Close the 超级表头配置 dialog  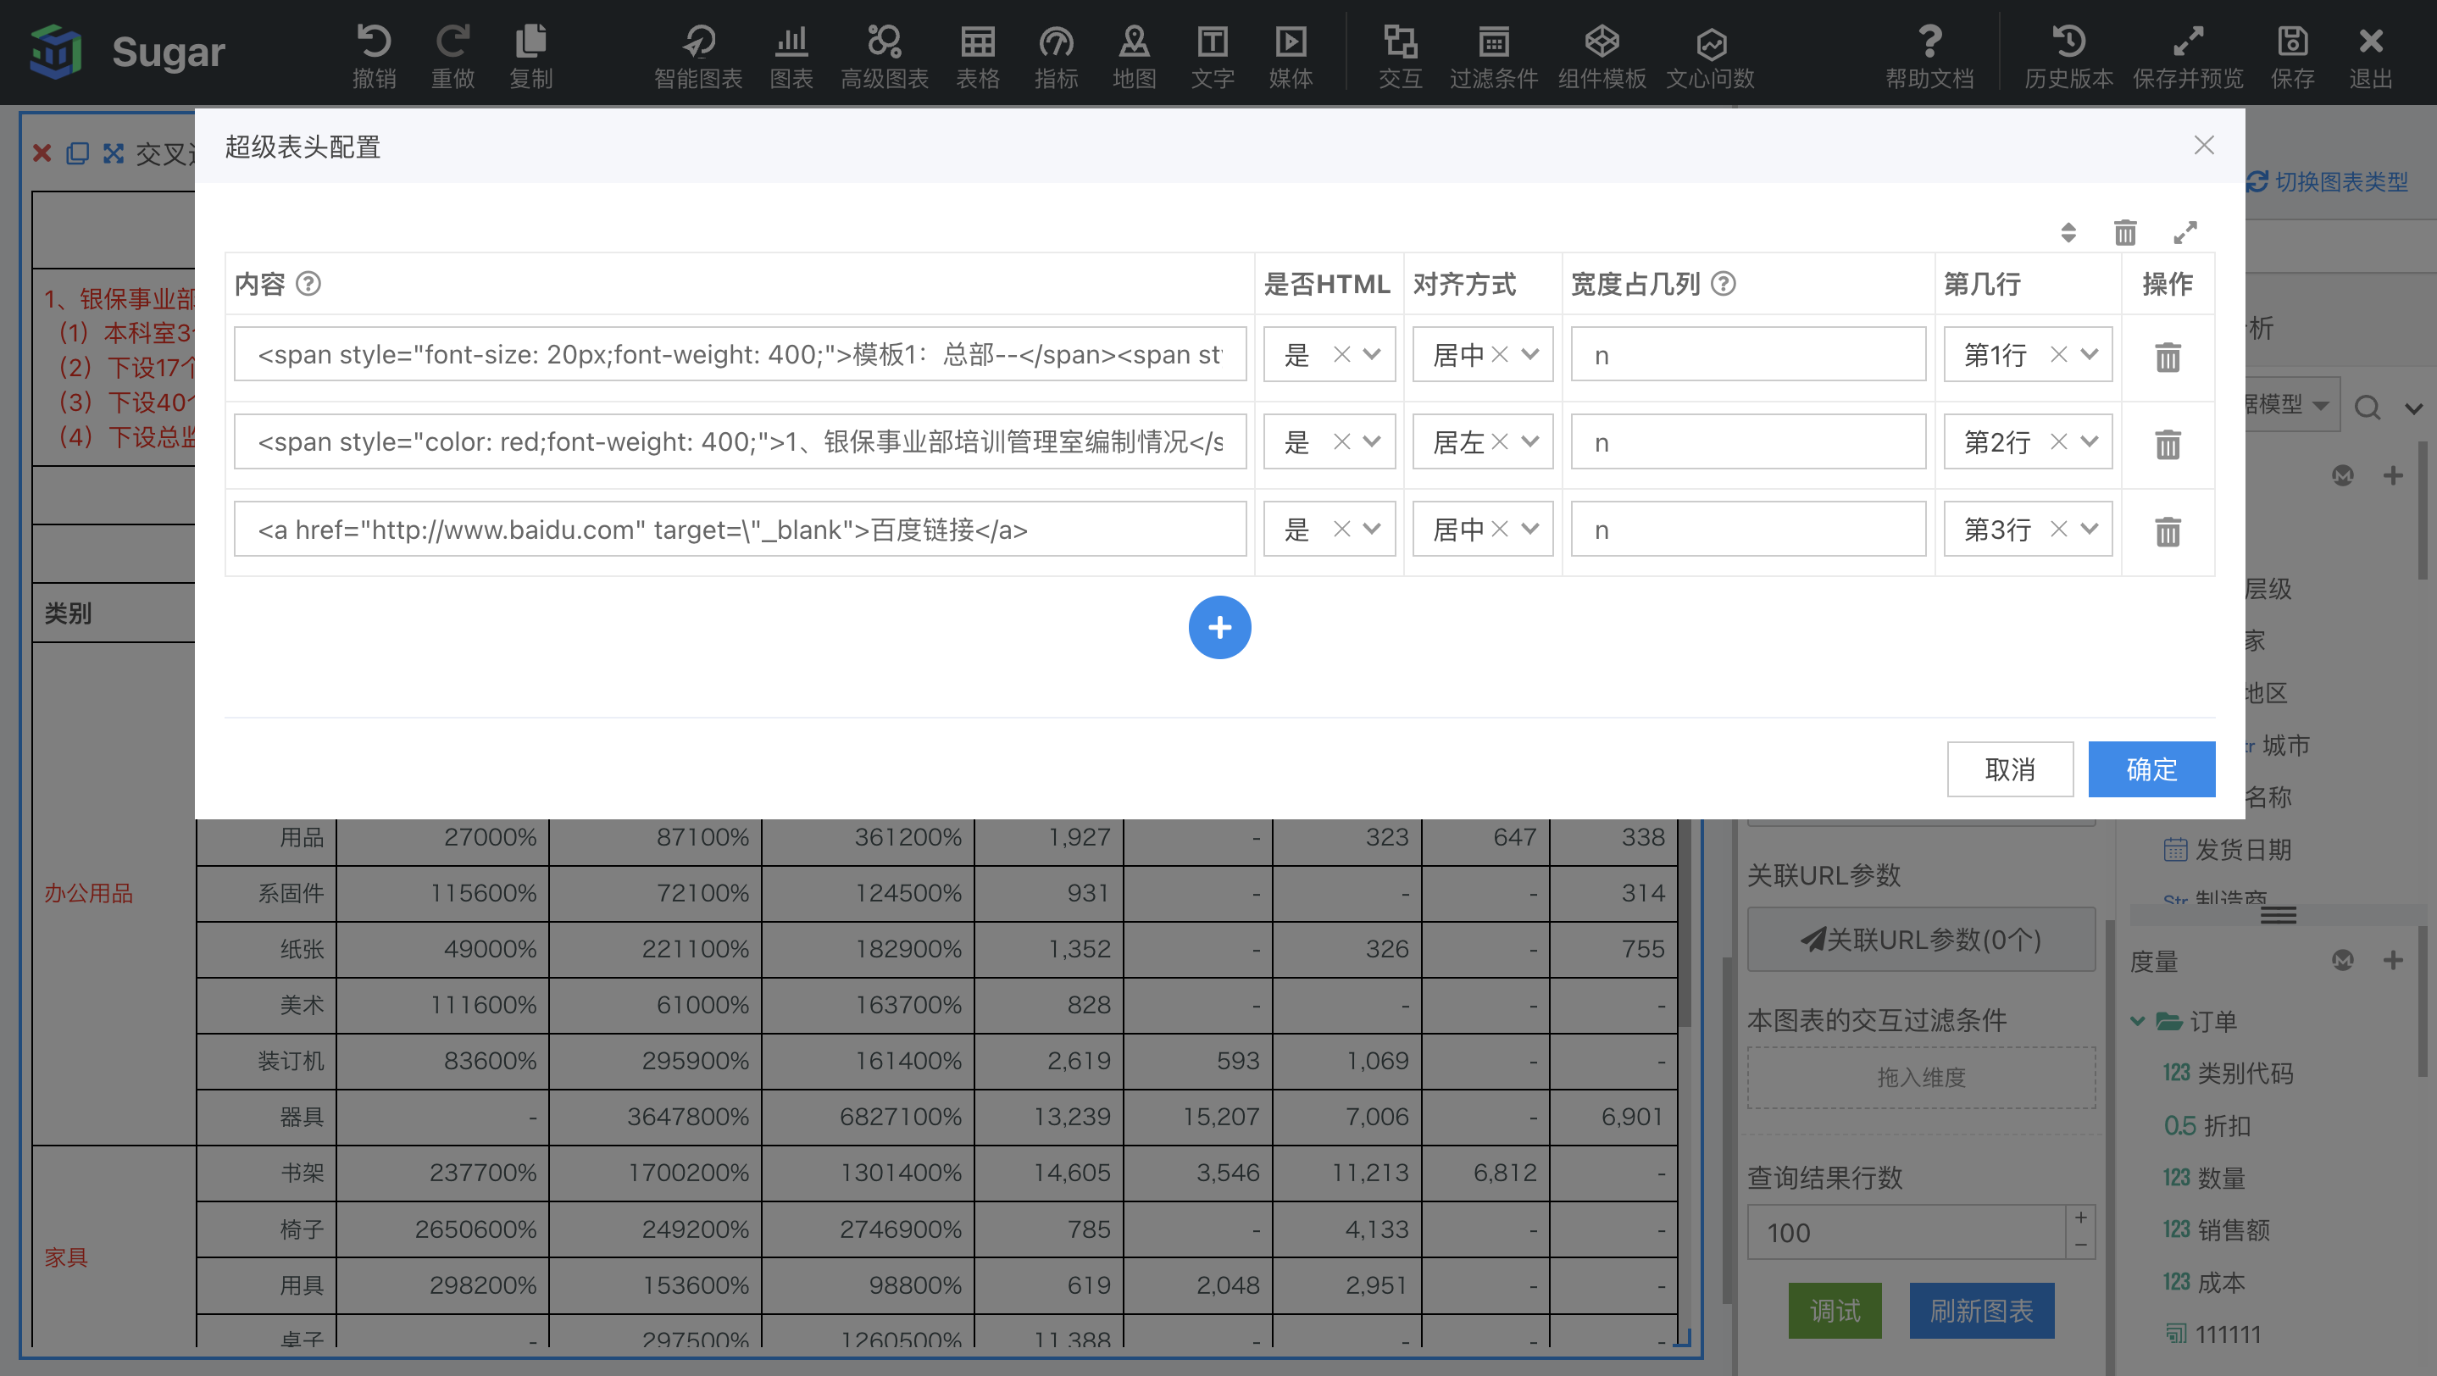pyautogui.click(x=2204, y=145)
